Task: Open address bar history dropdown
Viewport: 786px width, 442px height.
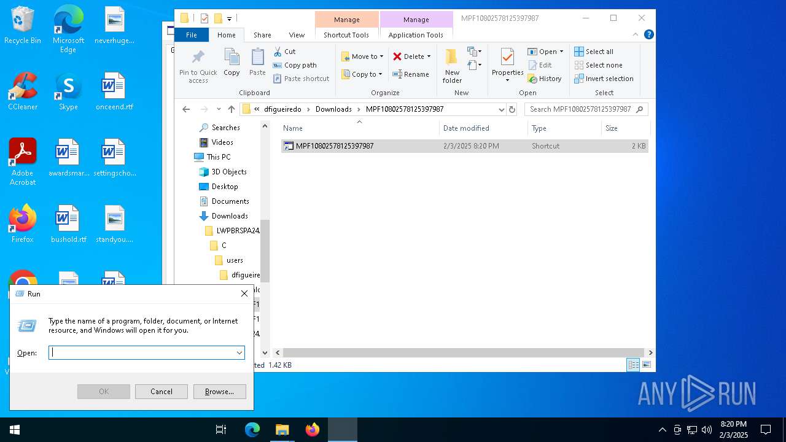Action: click(x=502, y=109)
